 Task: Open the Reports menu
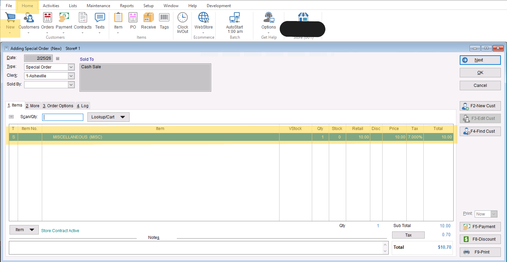(126, 6)
